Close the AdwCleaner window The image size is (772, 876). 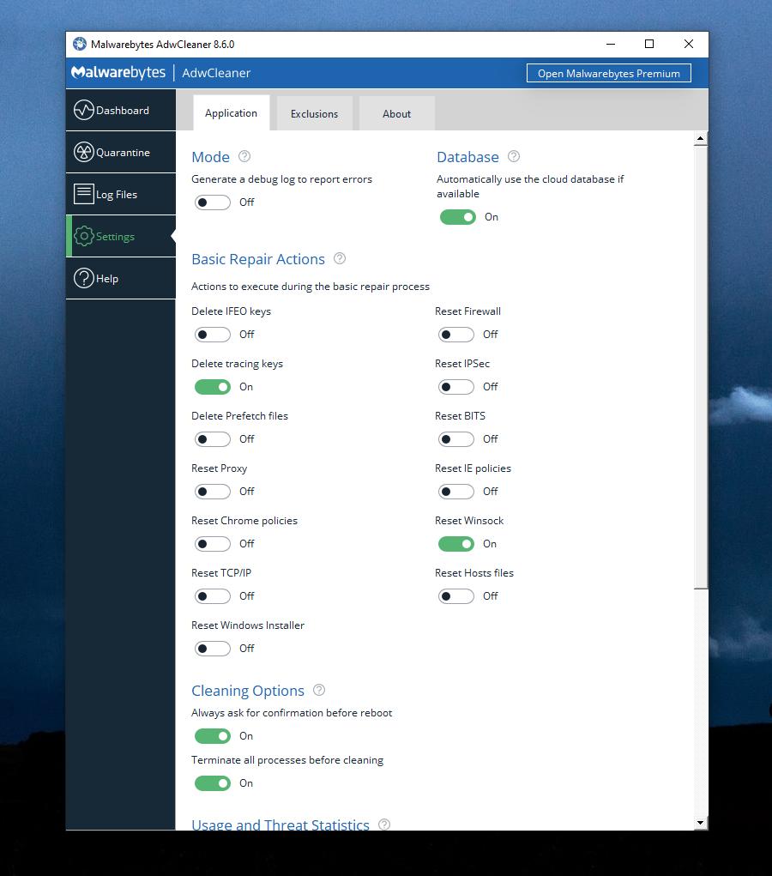pos(689,44)
